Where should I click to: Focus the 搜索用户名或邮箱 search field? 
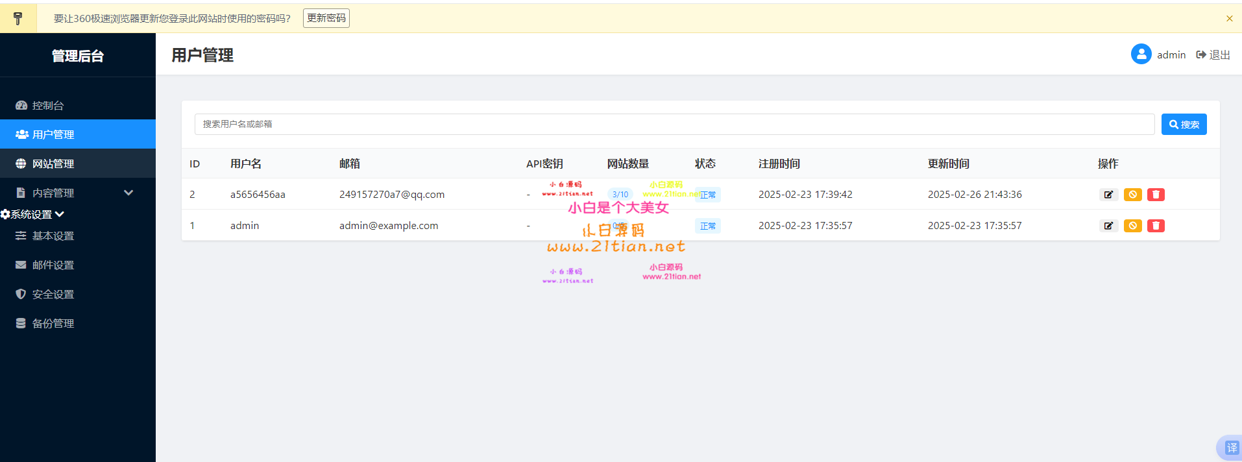click(x=674, y=125)
